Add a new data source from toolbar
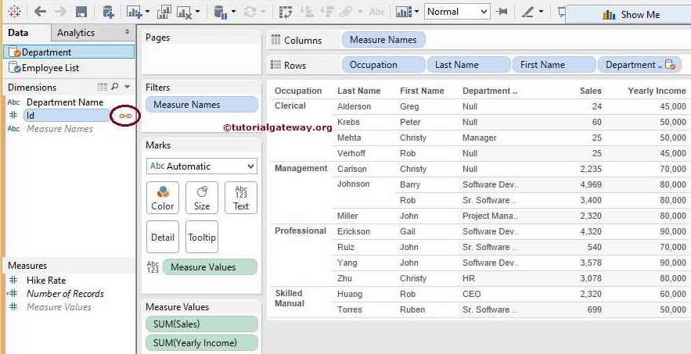 click(x=108, y=12)
